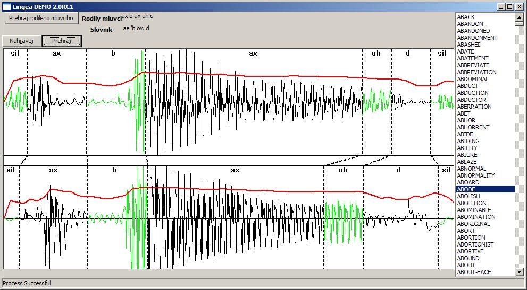Select ABHOR in the word list

pos(486,120)
